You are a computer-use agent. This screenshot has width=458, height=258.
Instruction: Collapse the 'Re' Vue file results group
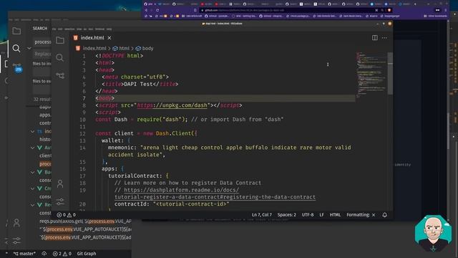32,205
